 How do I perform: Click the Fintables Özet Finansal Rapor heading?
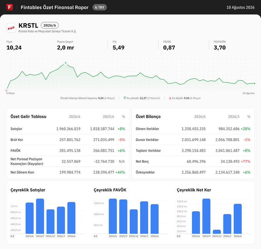click(x=55, y=7)
